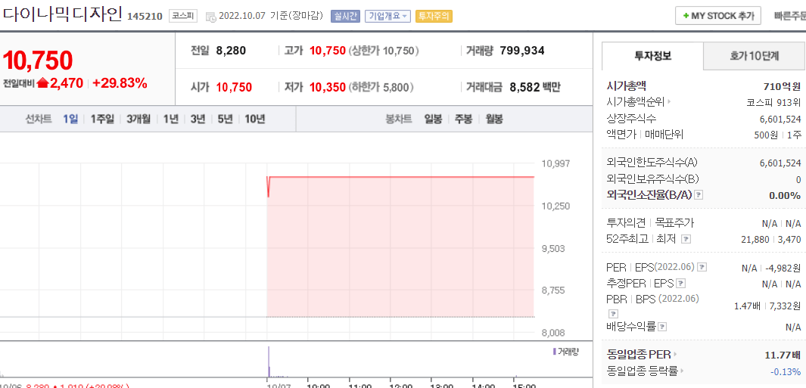The height and width of the screenshot is (388, 806).
Task: Click the large current price 10,750
Action: click(x=38, y=60)
